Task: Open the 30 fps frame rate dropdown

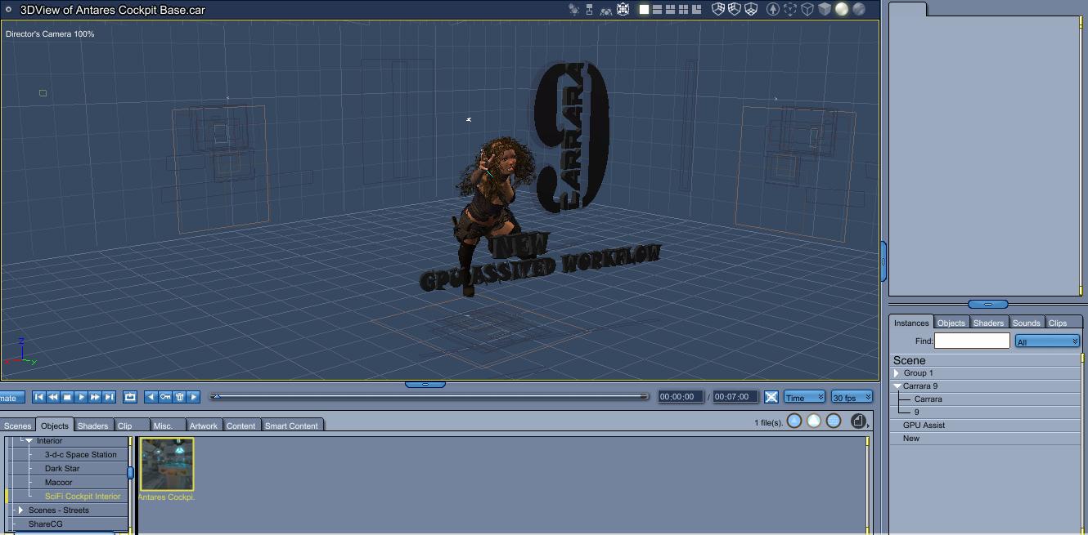Action: pos(852,397)
